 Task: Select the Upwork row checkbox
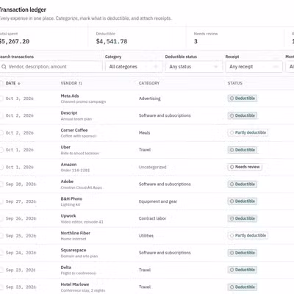point(1,218)
